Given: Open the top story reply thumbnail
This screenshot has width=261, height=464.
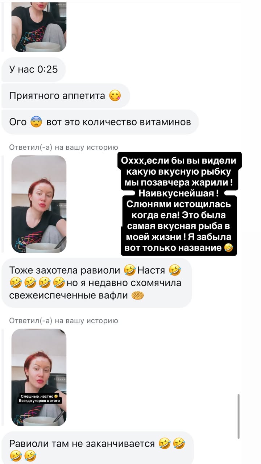Looking at the screenshot, I should point(39,26).
